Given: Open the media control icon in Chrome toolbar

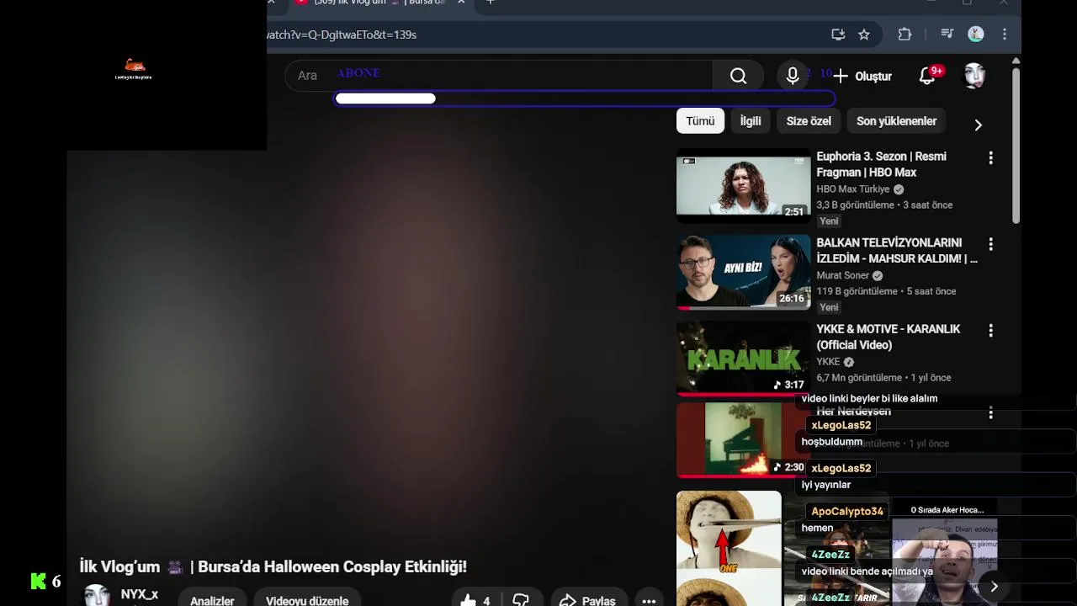Looking at the screenshot, I should (947, 35).
